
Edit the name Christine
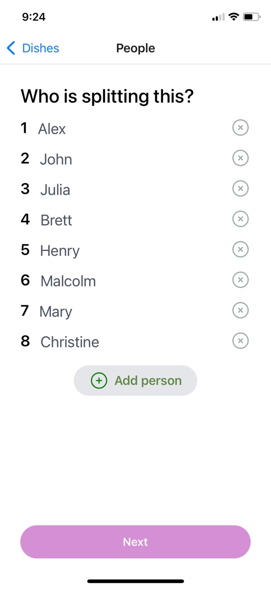(x=70, y=342)
